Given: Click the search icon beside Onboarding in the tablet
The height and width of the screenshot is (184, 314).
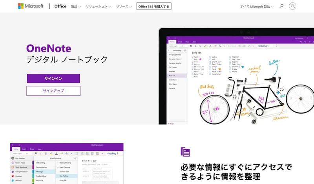Looking at the screenshot, I should tap(185, 51).
